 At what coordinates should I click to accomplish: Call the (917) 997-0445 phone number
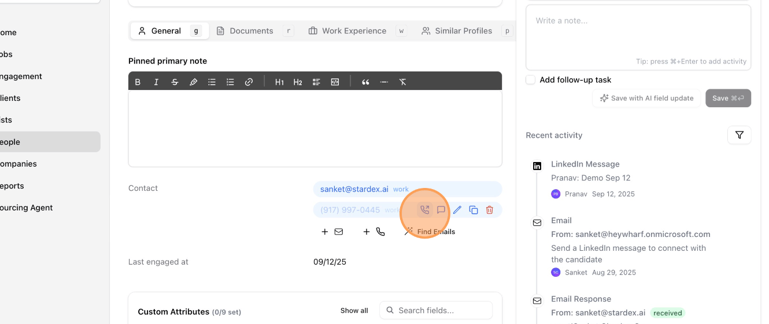tap(424, 210)
